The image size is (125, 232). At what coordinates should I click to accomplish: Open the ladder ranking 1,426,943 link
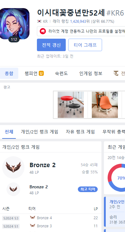(x=78, y=22)
